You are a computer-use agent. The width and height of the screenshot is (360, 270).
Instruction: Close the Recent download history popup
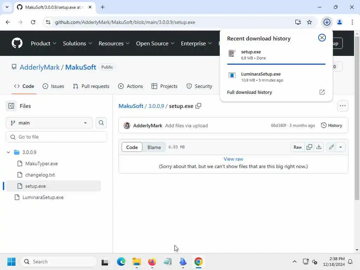(x=322, y=38)
